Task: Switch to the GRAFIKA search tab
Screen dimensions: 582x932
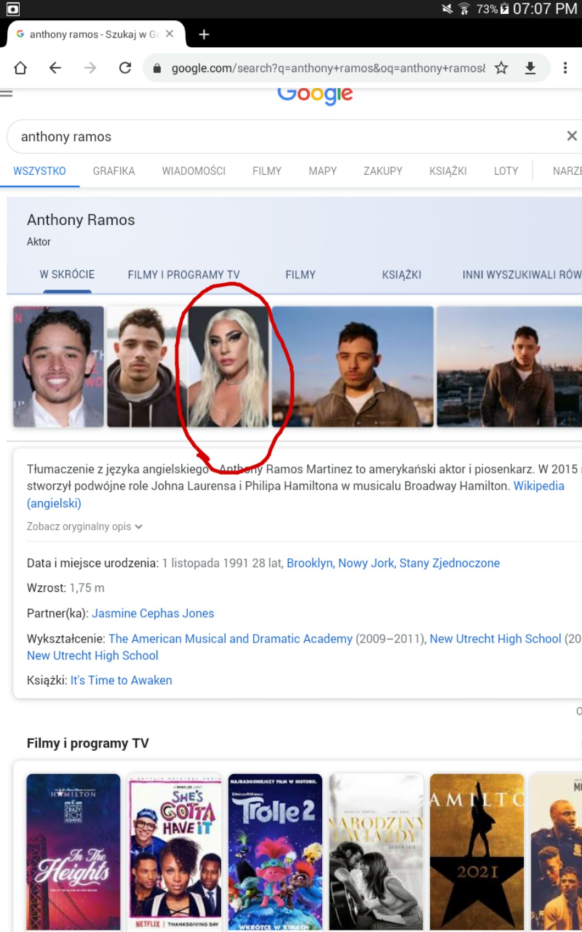Action: click(x=114, y=171)
